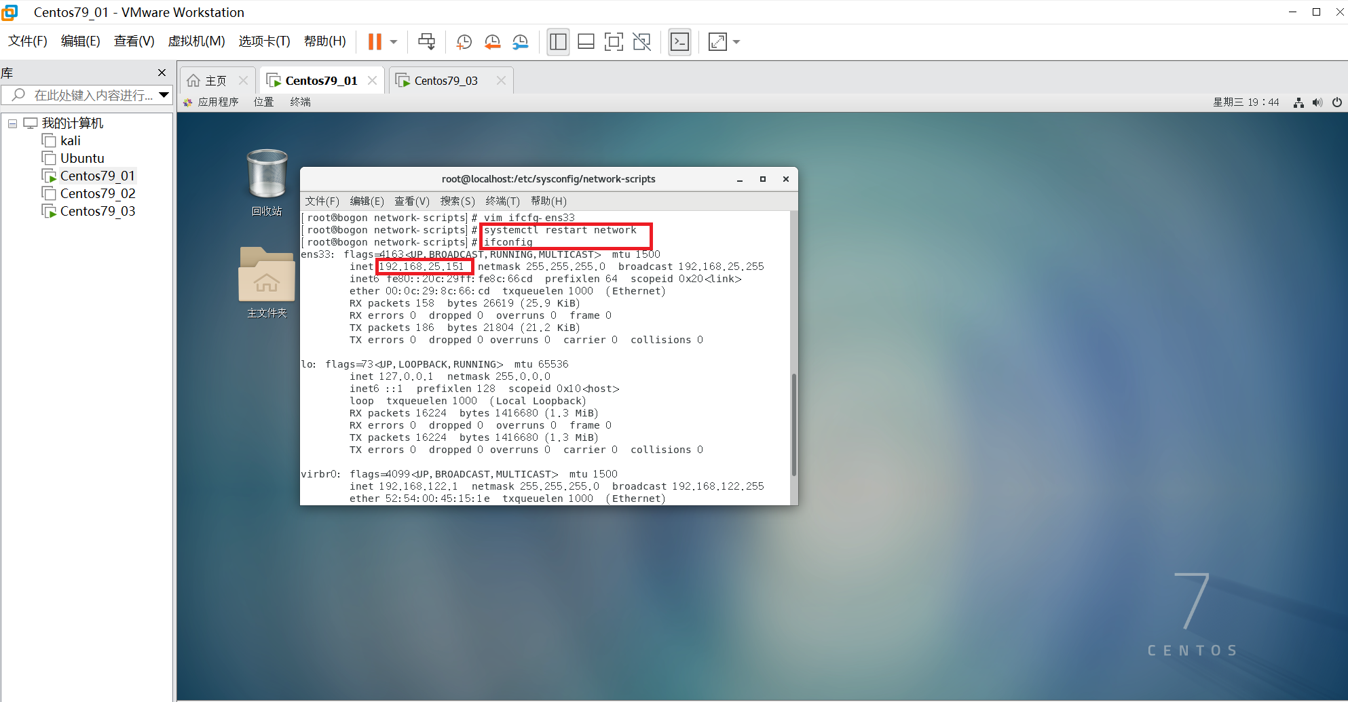Image resolution: width=1348 pixels, height=702 pixels.
Task: Pause the virtual machine
Action: [375, 42]
